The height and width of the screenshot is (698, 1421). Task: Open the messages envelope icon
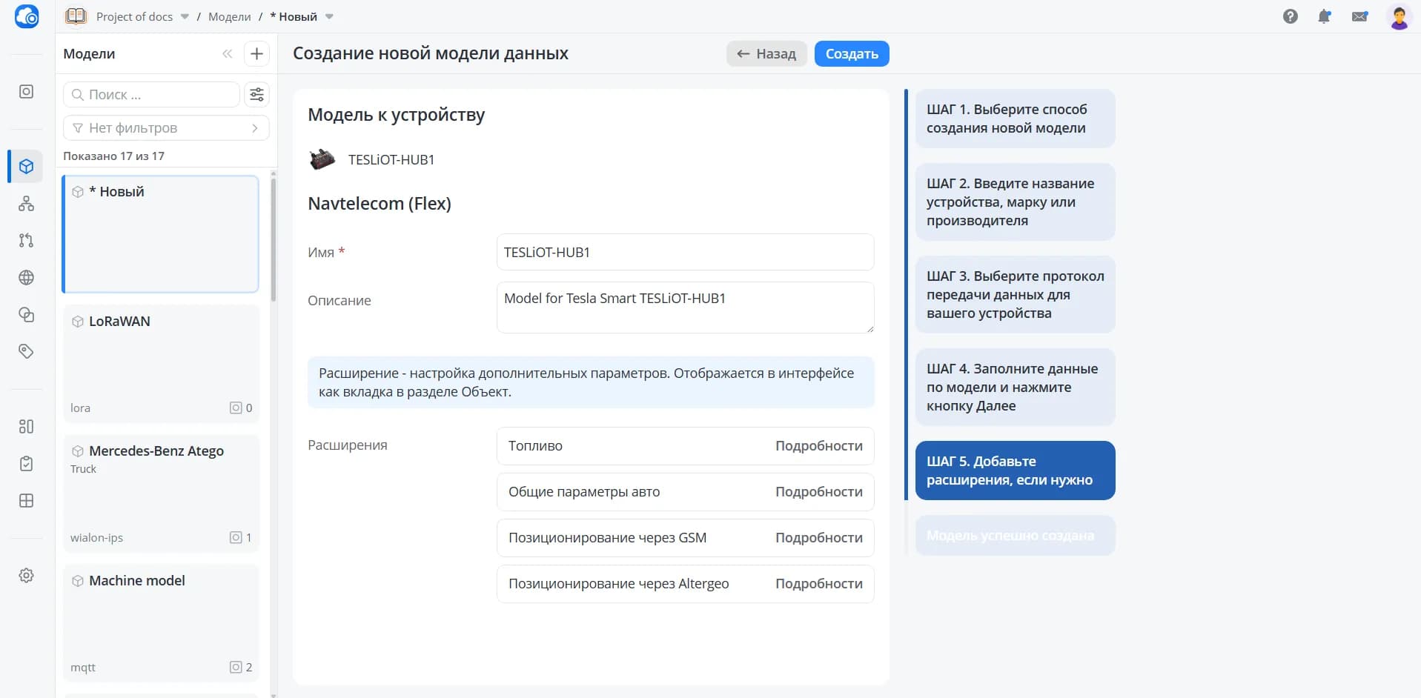[1359, 16]
